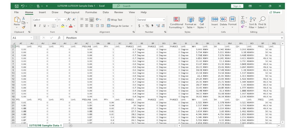292x132 pixels.
Task: Click the Share button
Action: (275, 12)
